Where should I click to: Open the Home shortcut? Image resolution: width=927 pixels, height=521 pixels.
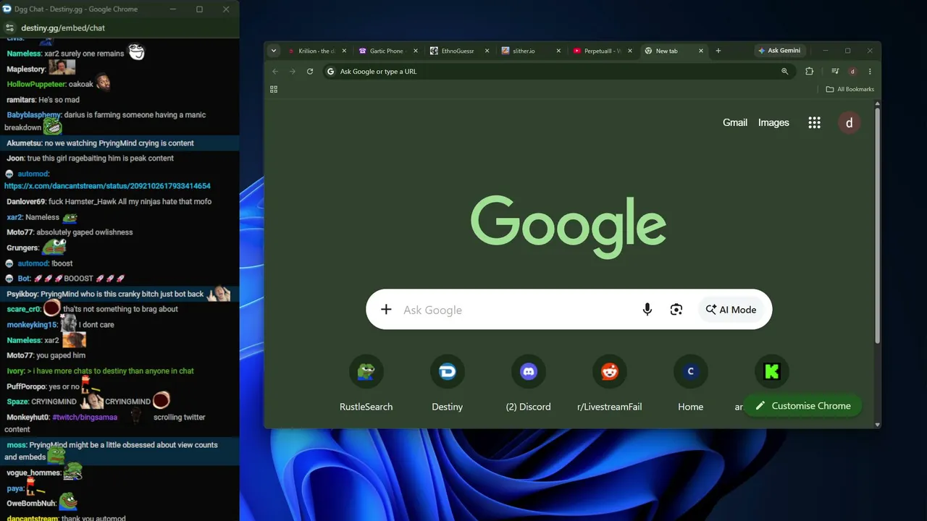click(691, 385)
